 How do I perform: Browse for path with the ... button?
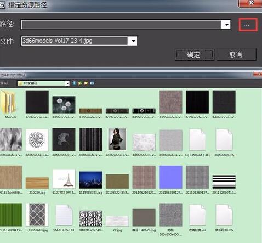248,25
